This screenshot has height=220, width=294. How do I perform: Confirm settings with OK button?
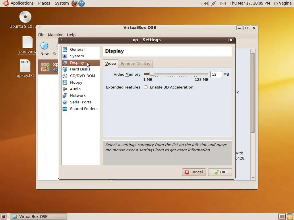[x=220, y=172]
